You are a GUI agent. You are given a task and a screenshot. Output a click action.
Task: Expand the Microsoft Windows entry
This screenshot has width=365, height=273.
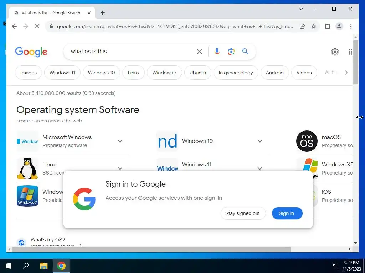click(120, 141)
